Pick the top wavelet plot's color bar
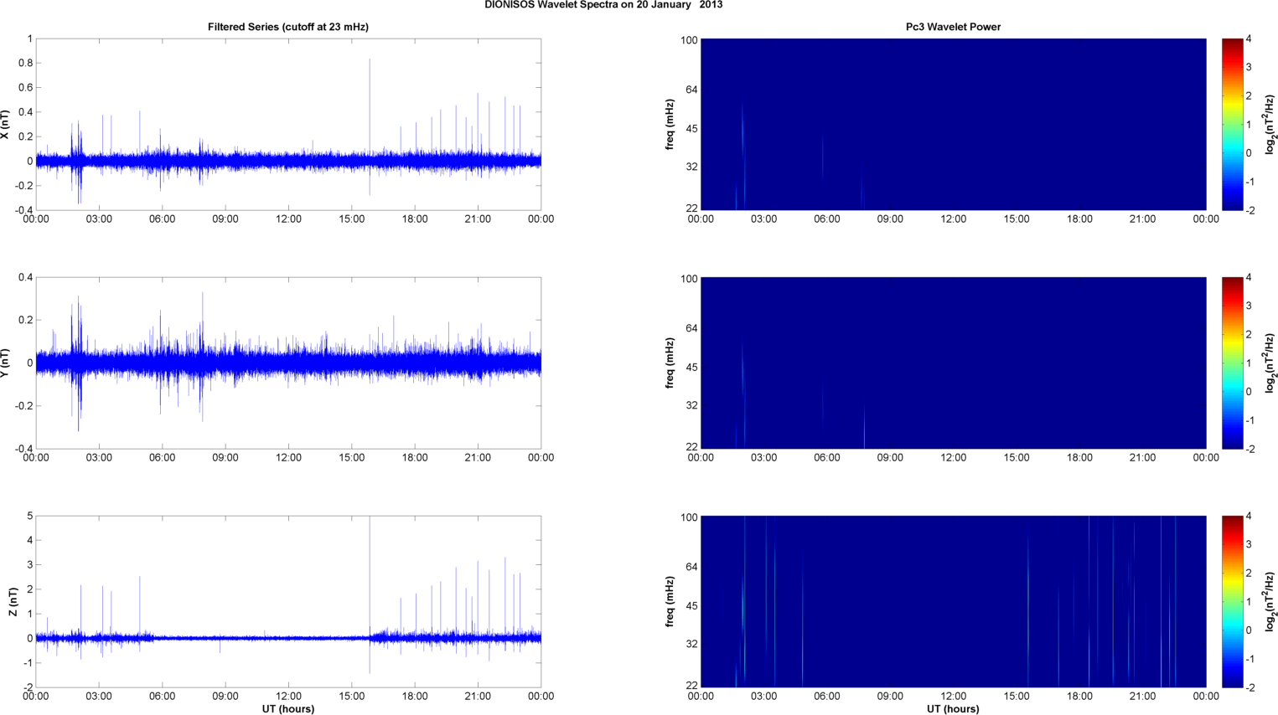 coord(1232,125)
